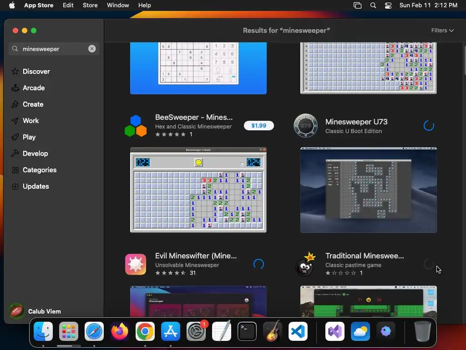Open the Traditional Minesweeper bomb icon
The width and height of the screenshot is (466, 350).
305,264
